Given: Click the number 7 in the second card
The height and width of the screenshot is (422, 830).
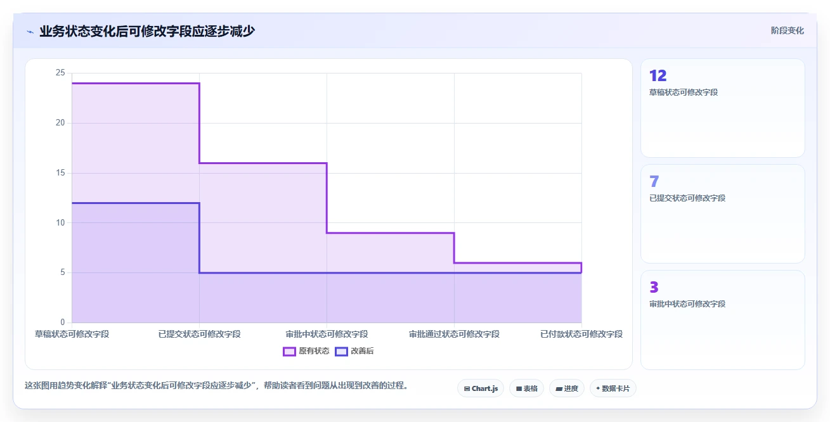Looking at the screenshot, I should (654, 182).
